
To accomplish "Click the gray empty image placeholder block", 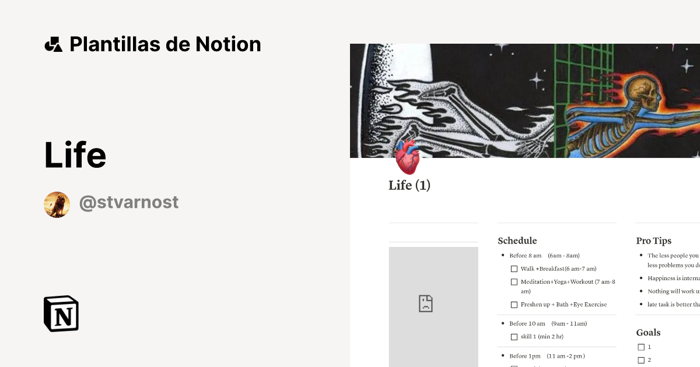I will pos(433,307).
